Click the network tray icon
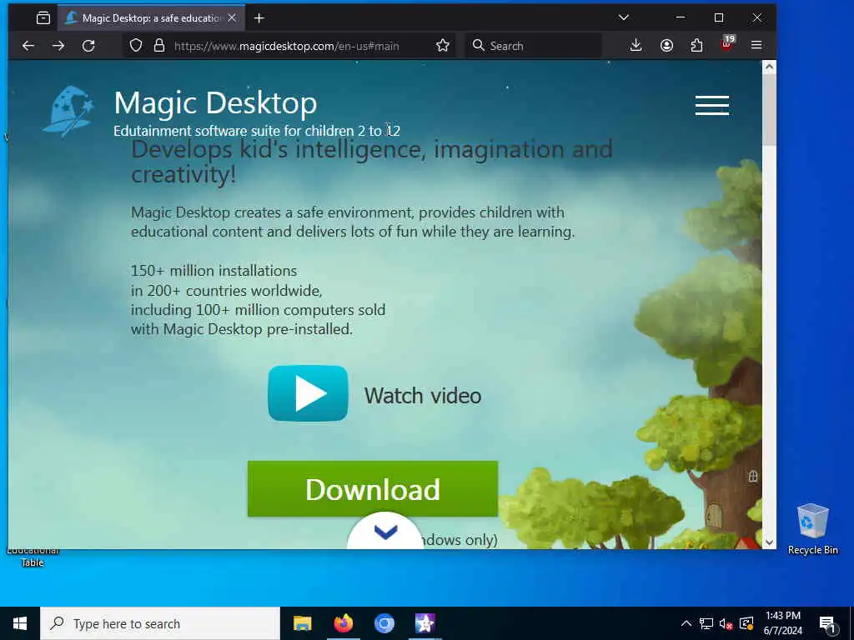 706,623
